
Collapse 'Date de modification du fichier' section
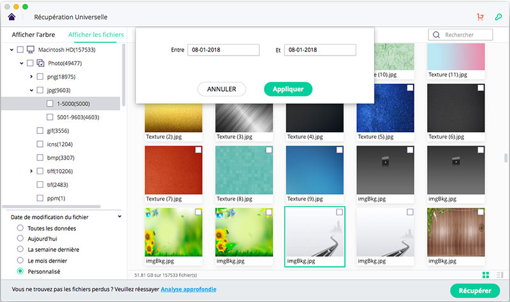[x=120, y=217]
